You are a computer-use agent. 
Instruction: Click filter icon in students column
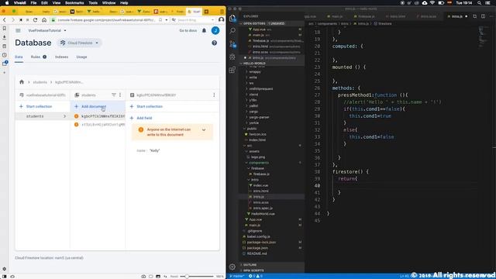tap(114, 95)
